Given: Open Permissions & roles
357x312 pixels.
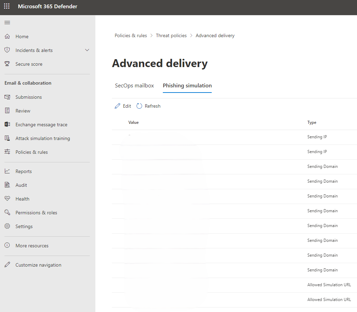Looking at the screenshot, I should click(x=36, y=213).
